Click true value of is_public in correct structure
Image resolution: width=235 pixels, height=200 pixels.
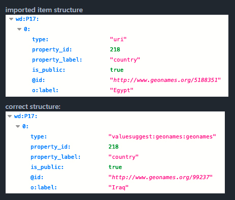coord(115,167)
